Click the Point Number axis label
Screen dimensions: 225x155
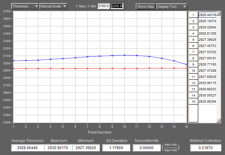click(100, 132)
